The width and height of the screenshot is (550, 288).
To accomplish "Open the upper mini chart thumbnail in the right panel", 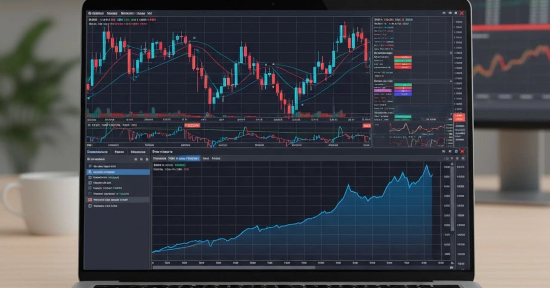I will click(x=417, y=128).
